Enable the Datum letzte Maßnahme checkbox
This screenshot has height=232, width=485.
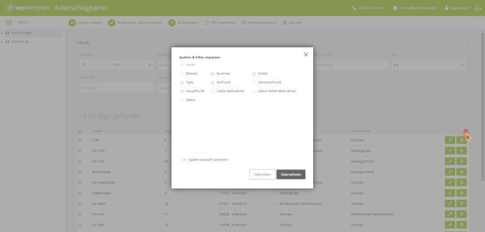coord(254,91)
